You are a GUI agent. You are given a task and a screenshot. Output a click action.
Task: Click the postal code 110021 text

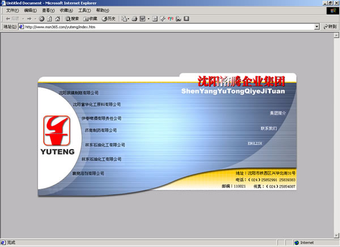click(240, 186)
